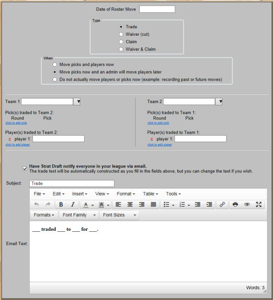
Task: Open background color picker arrow
Action: (108, 205)
